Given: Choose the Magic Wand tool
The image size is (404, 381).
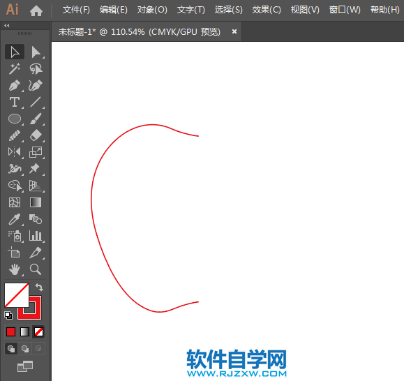Looking at the screenshot, I should (x=15, y=69).
